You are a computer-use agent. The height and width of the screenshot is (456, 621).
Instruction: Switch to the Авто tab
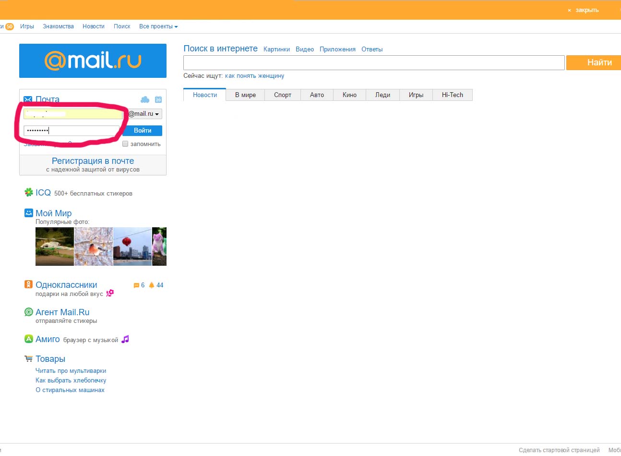317,95
